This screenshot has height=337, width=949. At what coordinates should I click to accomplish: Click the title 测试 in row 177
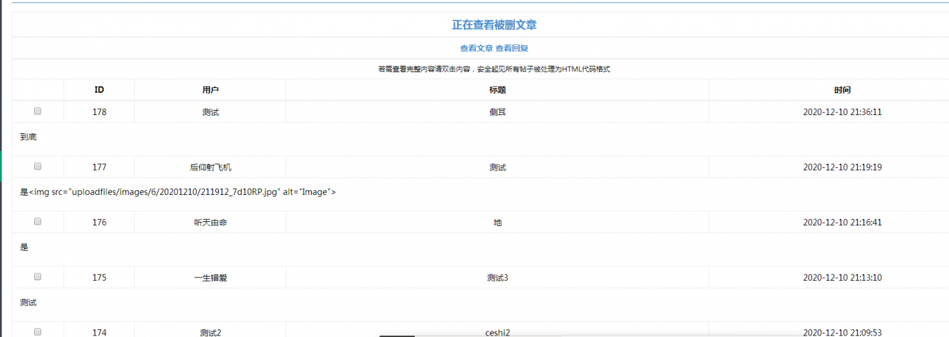click(x=497, y=167)
